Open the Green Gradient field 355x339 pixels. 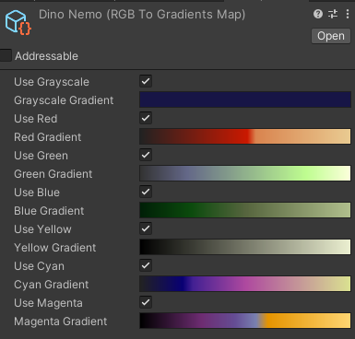pyautogui.click(x=245, y=173)
